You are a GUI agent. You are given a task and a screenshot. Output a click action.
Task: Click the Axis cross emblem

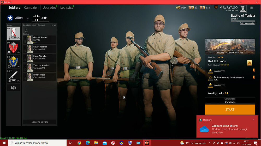pyautogui.click(x=36, y=18)
